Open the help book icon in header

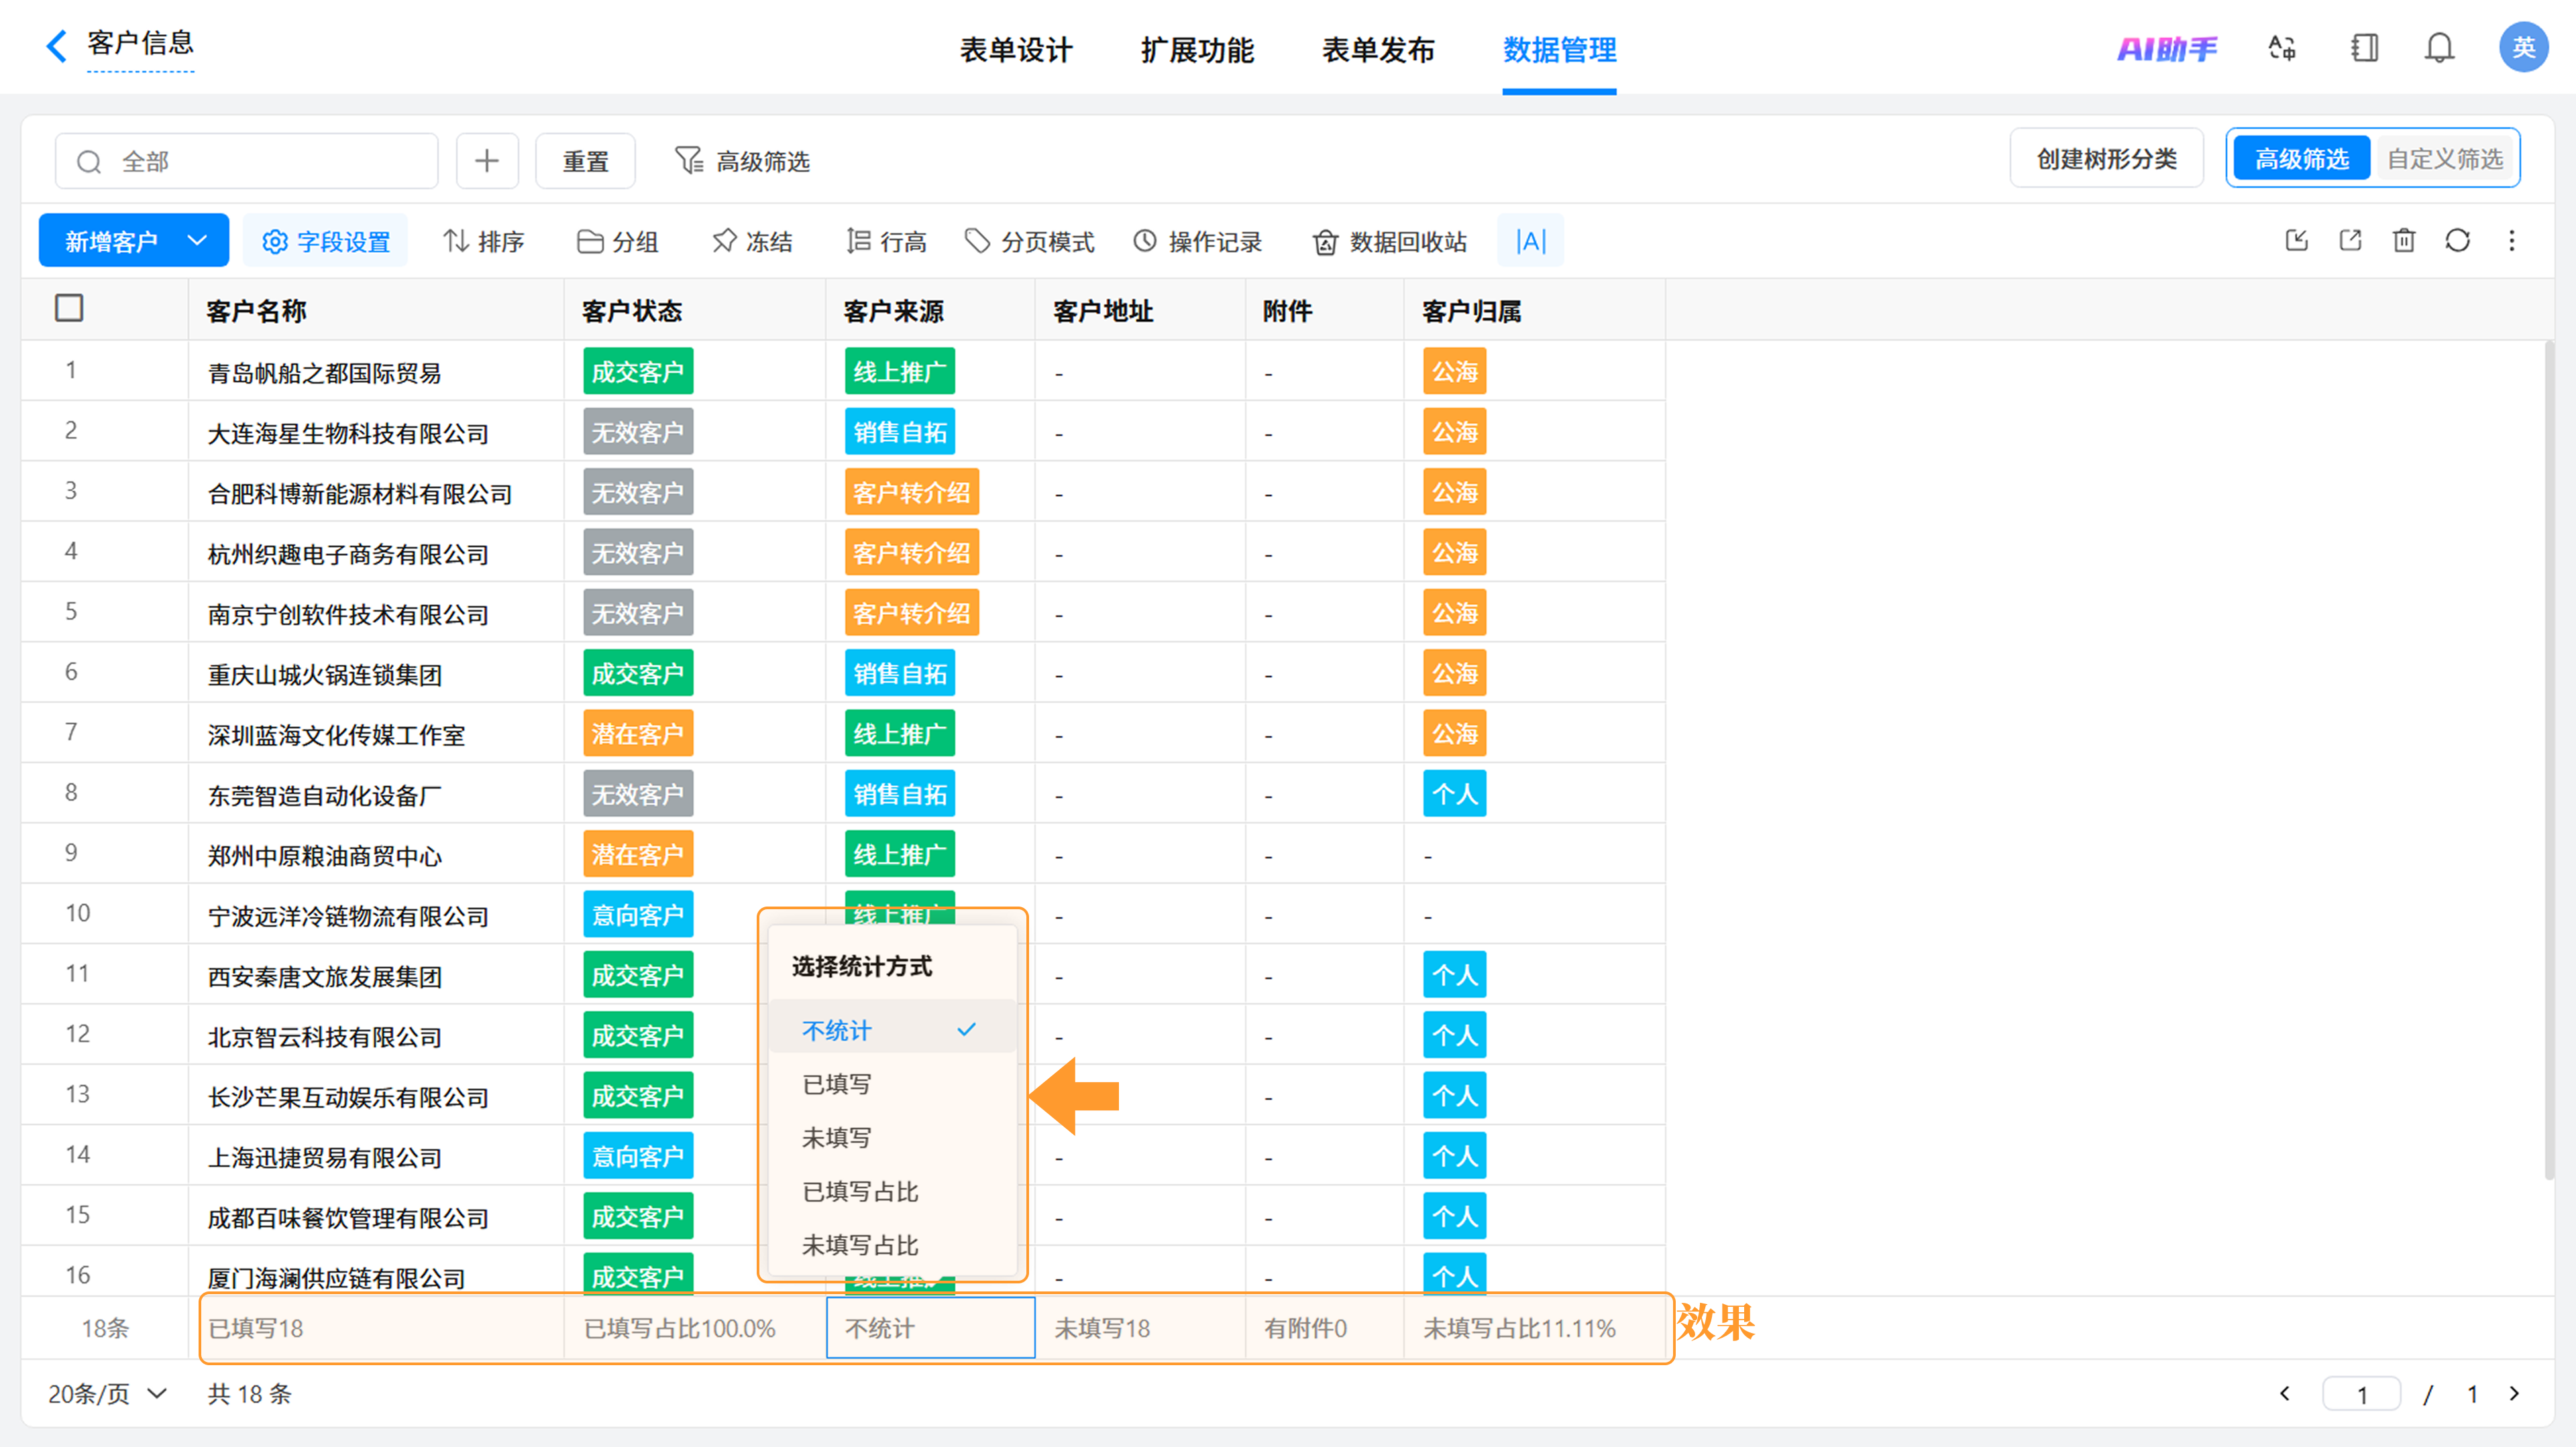[x=2364, y=48]
